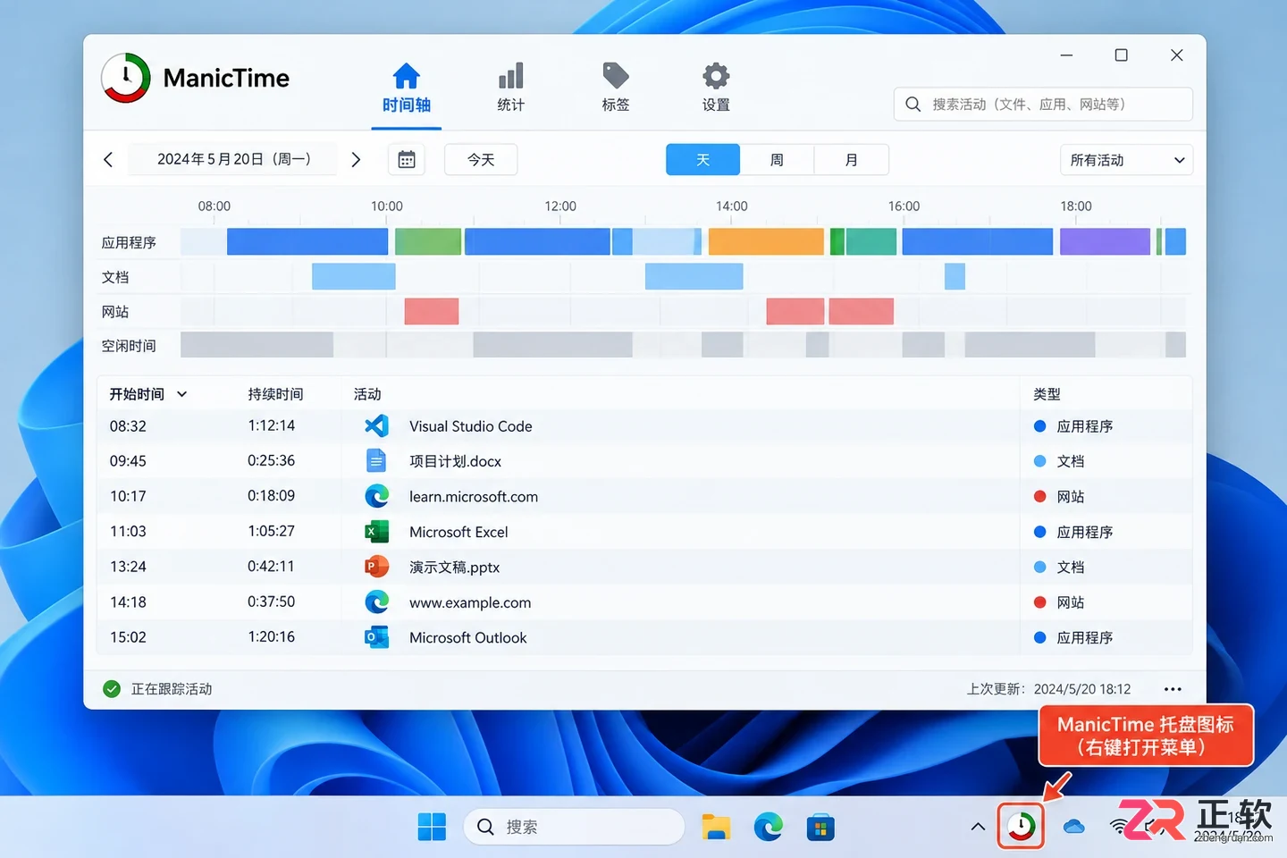Open File Explorer from the taskbar
Image resolution: width=1287 pixels, height=858 pixels.
coord(716,828)
